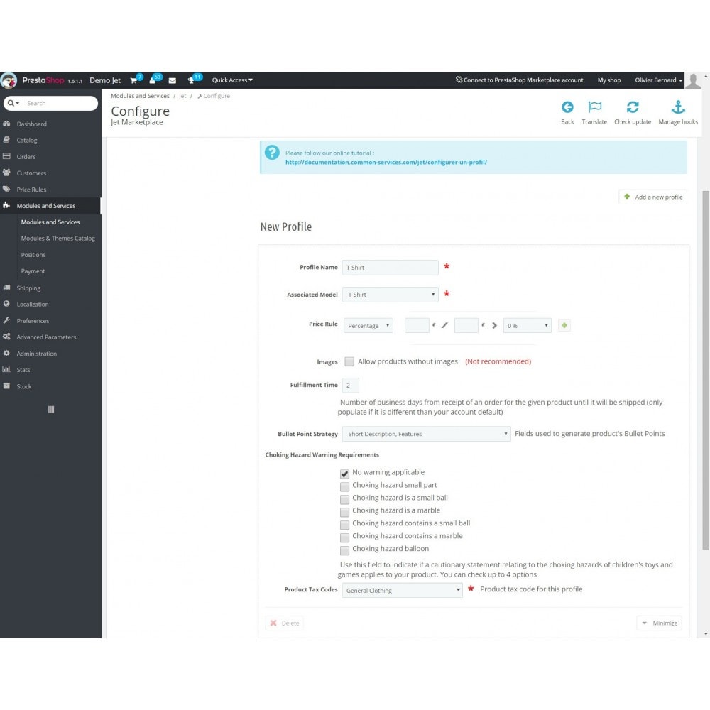710x710 pixels.
Task: Open Modules and Services submenu item
Action: [50, 222]
